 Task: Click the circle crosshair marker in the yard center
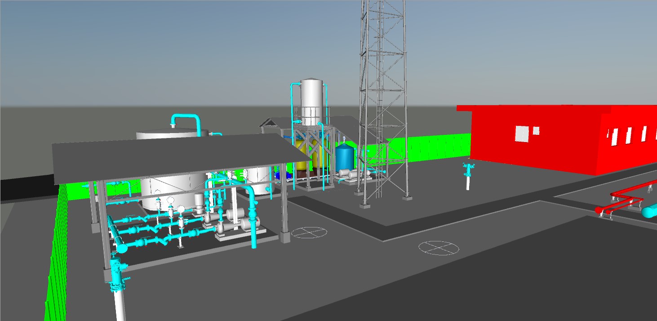point(438,247)
